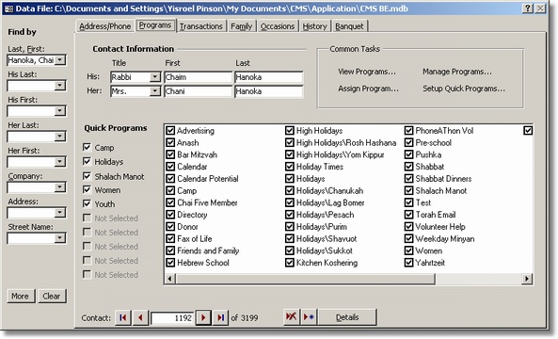Uncheck Chai Five Member
Viewport: 558px width, 339px height.
pyautogui.click(x=170, y=202)
